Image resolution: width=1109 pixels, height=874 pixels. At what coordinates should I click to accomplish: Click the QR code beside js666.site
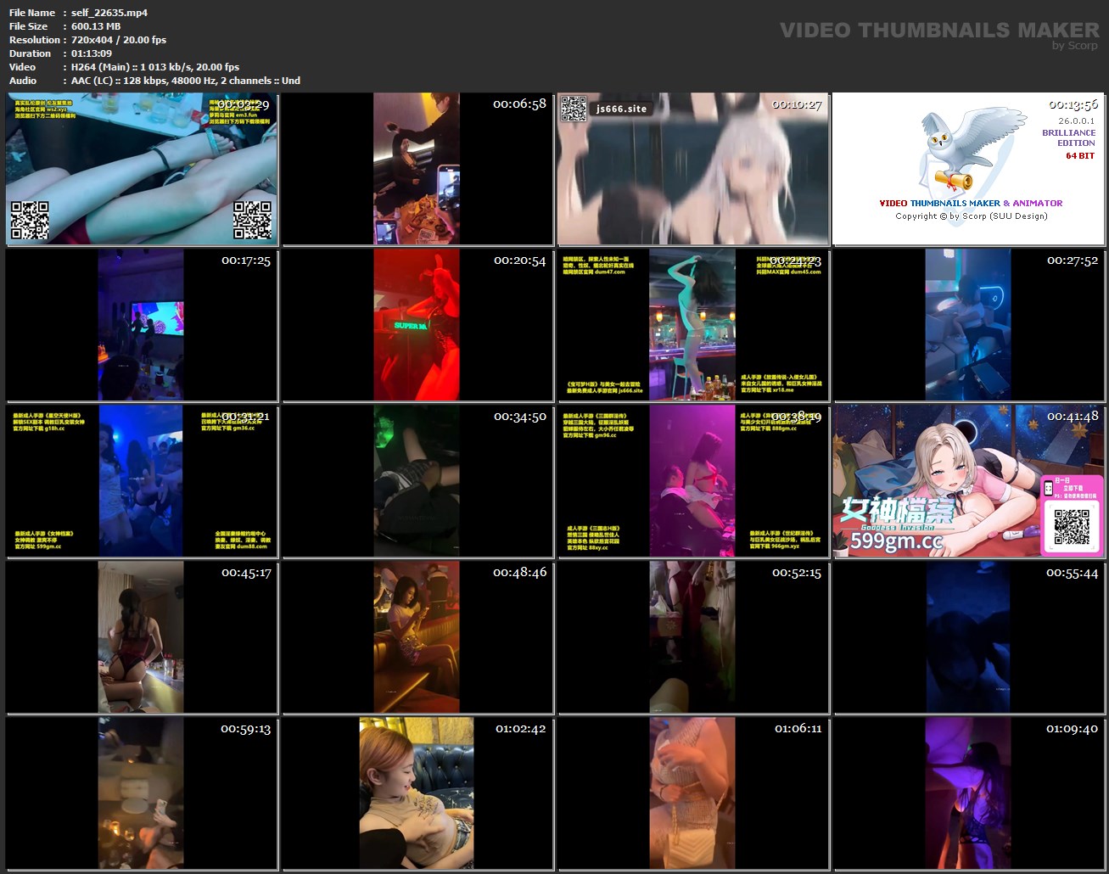point(574,109)
